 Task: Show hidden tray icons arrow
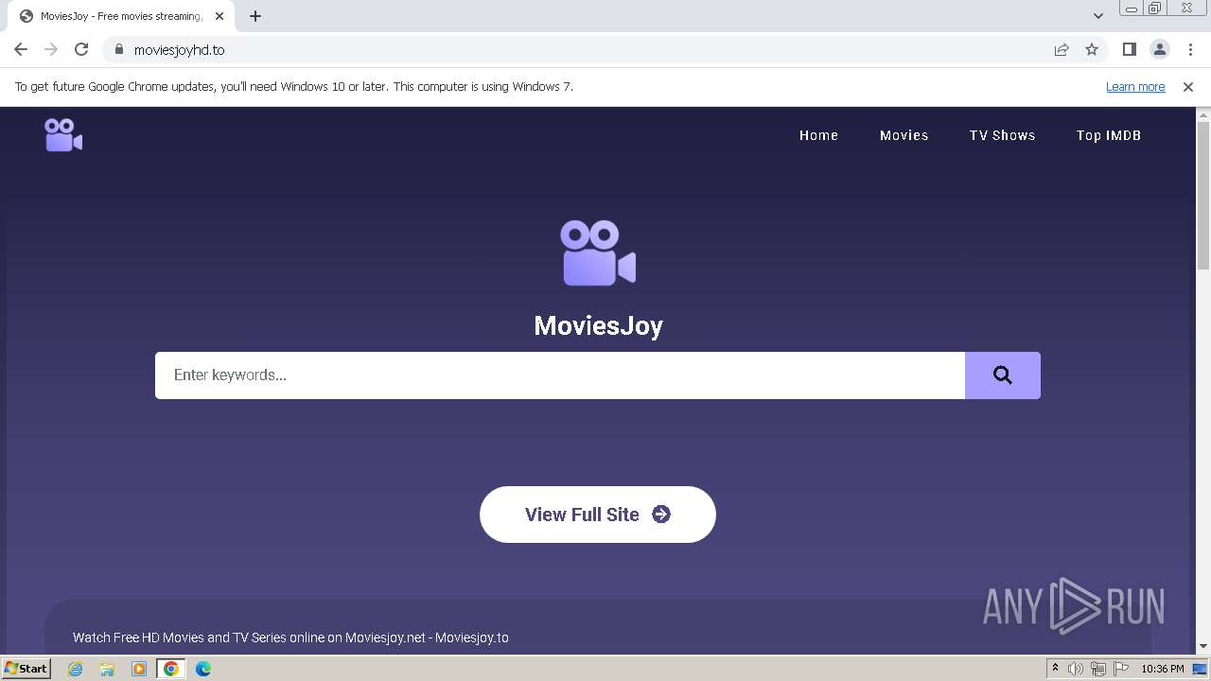point(1056,669)
